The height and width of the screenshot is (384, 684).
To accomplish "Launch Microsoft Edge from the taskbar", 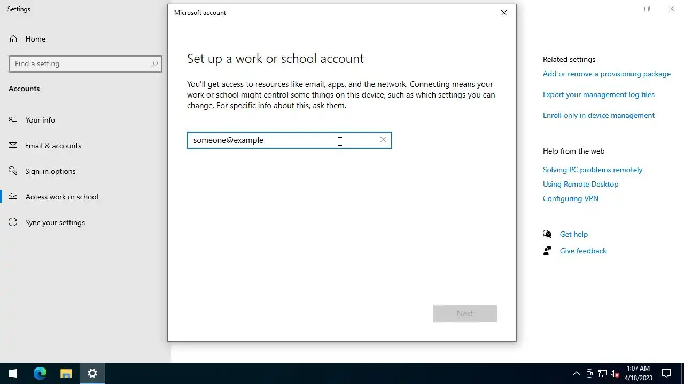I will pos(40,373).
